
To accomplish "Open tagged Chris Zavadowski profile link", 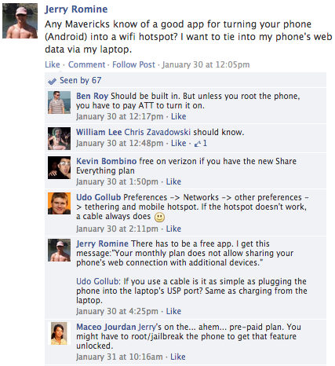I will click(x=157, y=132).
